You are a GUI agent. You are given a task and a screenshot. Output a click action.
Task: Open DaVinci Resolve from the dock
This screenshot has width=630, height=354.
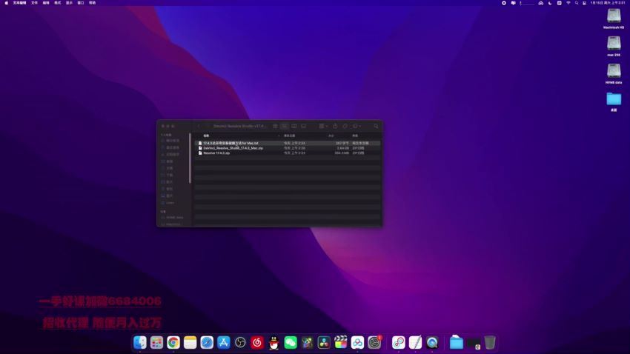324,342
